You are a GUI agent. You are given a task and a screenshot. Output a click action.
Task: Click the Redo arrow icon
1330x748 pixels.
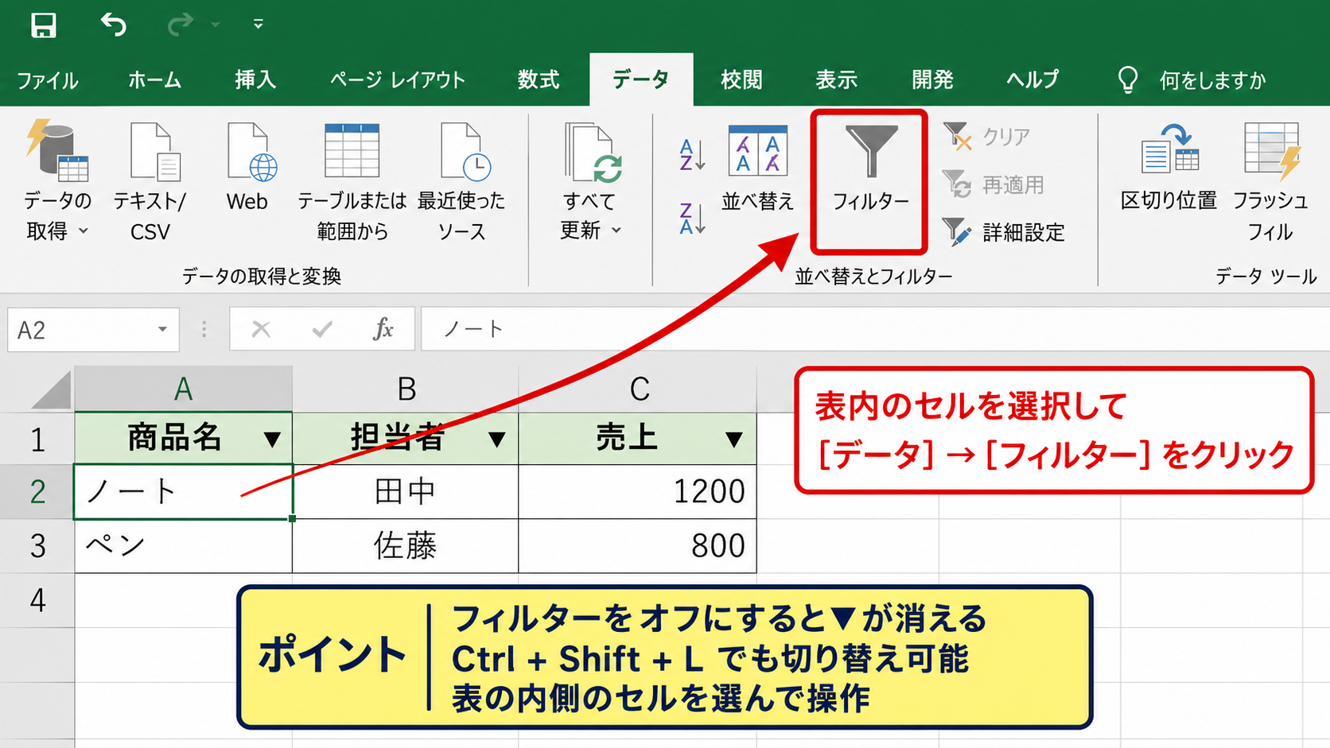(x=181, y=25)
